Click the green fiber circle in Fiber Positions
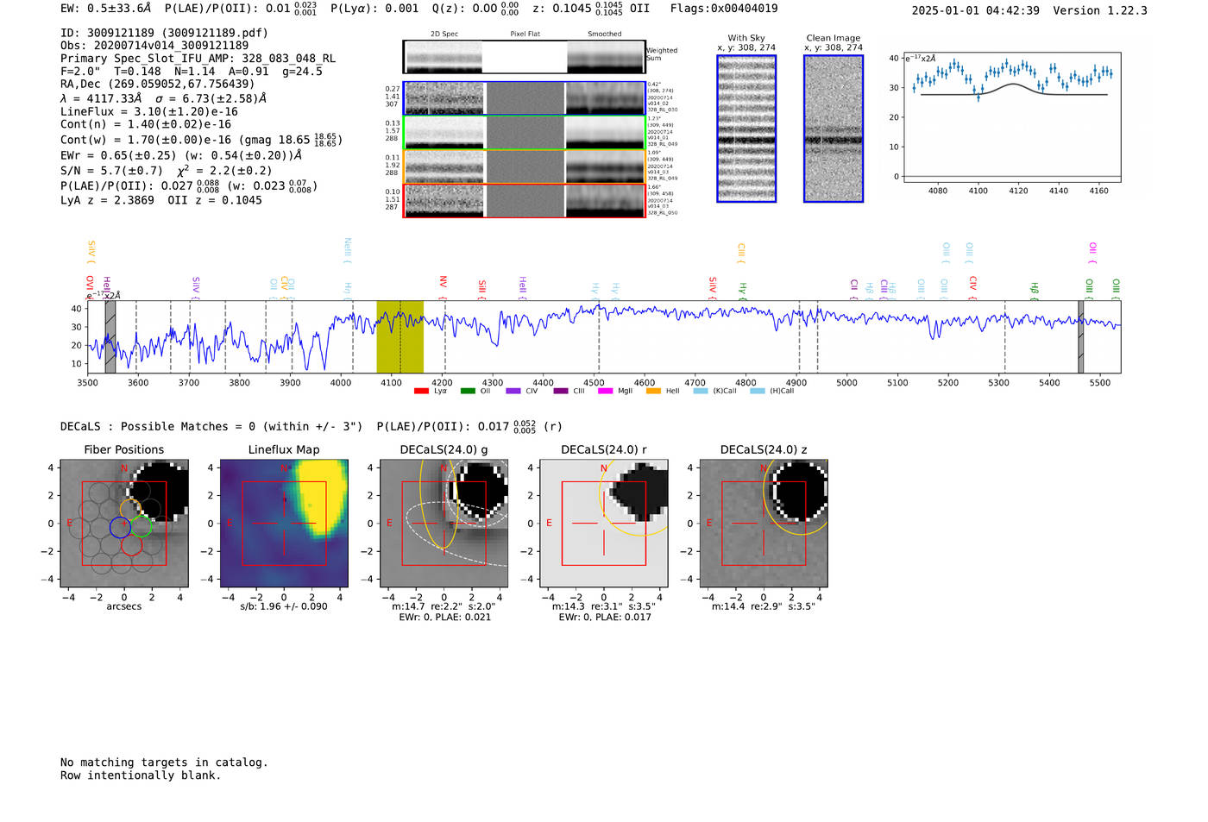Viewport: 1208px width, 822px height. click(x=142, y=526)
